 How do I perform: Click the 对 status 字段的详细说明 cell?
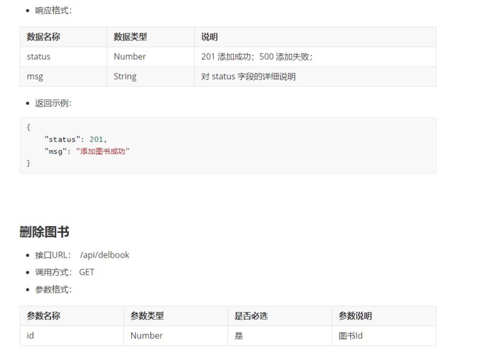coord(315,77)
